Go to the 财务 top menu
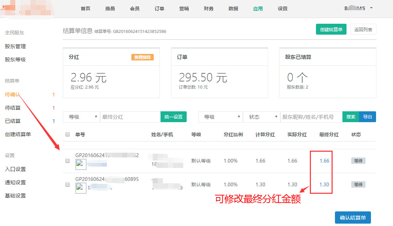Screen dimensions: 393x226 click(x=209, y=9)
